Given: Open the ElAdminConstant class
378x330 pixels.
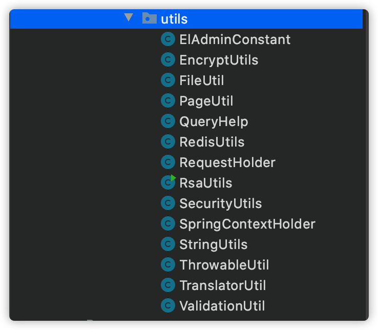Looking at the screenshot, I should [235, 39].
